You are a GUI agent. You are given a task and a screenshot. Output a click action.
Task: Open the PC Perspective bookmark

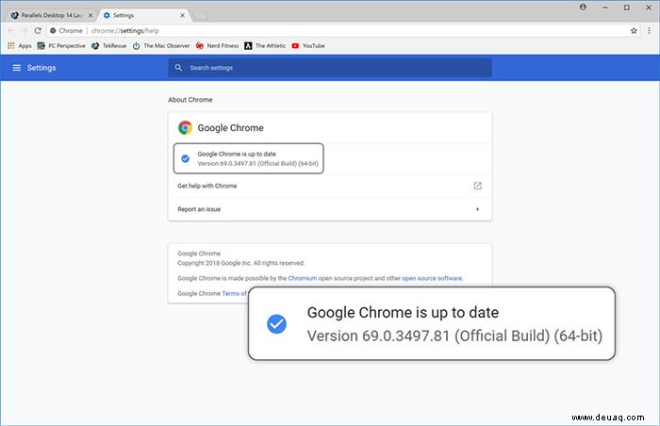[61, 46]
